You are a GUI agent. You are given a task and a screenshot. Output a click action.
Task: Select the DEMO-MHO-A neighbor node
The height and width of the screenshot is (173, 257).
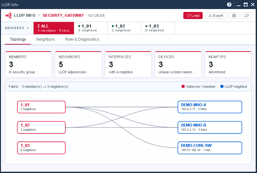(x=210, y=107)
